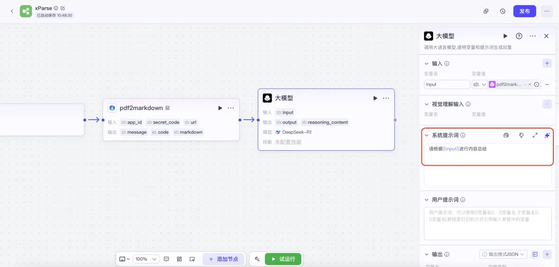Open header more options beside 发布
The image size is (559, 267).
tap(547, 11)
